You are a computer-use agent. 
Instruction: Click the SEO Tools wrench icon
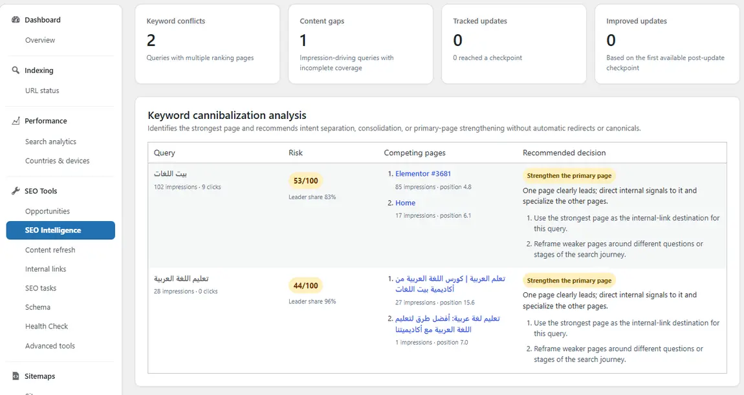(16, 191)
